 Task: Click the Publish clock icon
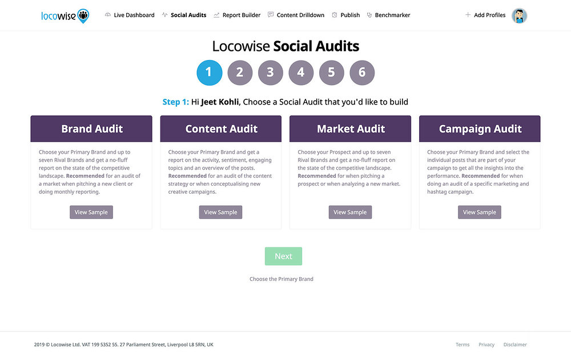[x=334, y=15]
